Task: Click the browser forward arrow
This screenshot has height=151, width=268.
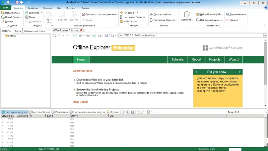Action: (67, 35)
